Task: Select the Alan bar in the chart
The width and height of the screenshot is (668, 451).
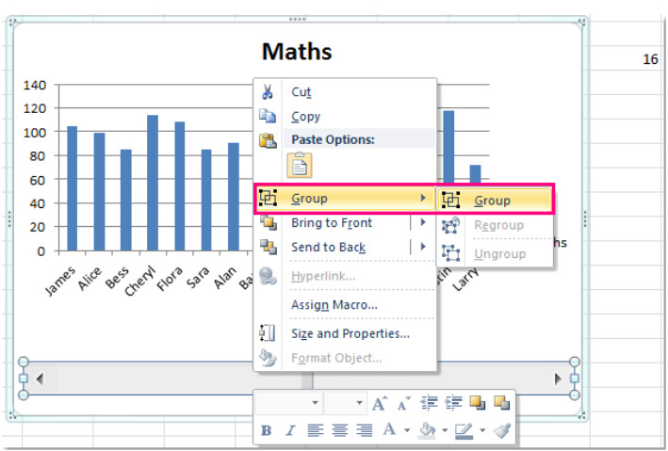Action: [x=234, y=197]
